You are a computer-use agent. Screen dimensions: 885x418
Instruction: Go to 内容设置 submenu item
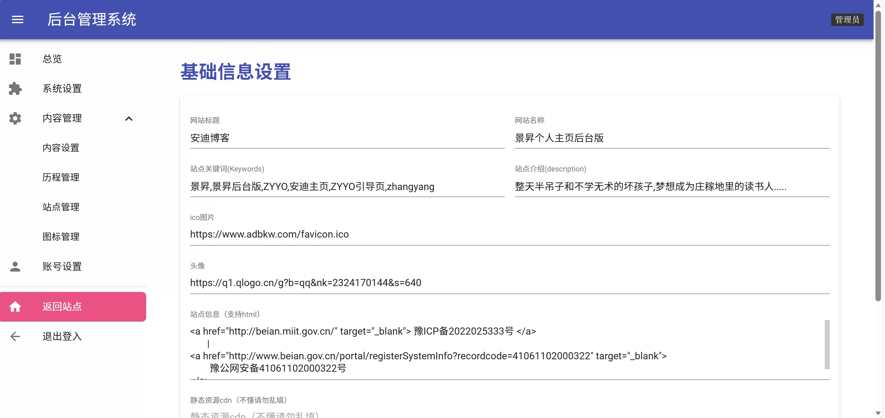pos(73,148)
